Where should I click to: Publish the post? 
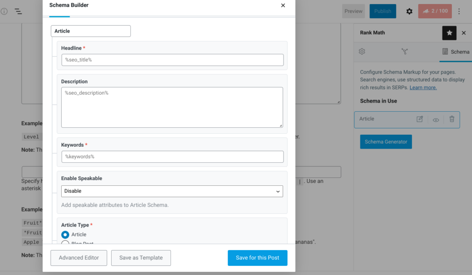(383, 11)
